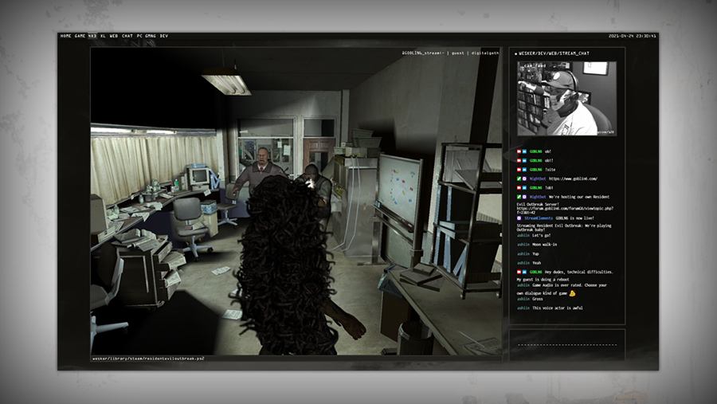Viewport: 717px width, 404px height.
Task: Click blue badge on 'technical difficulties' message
Action: pos(524,273)
